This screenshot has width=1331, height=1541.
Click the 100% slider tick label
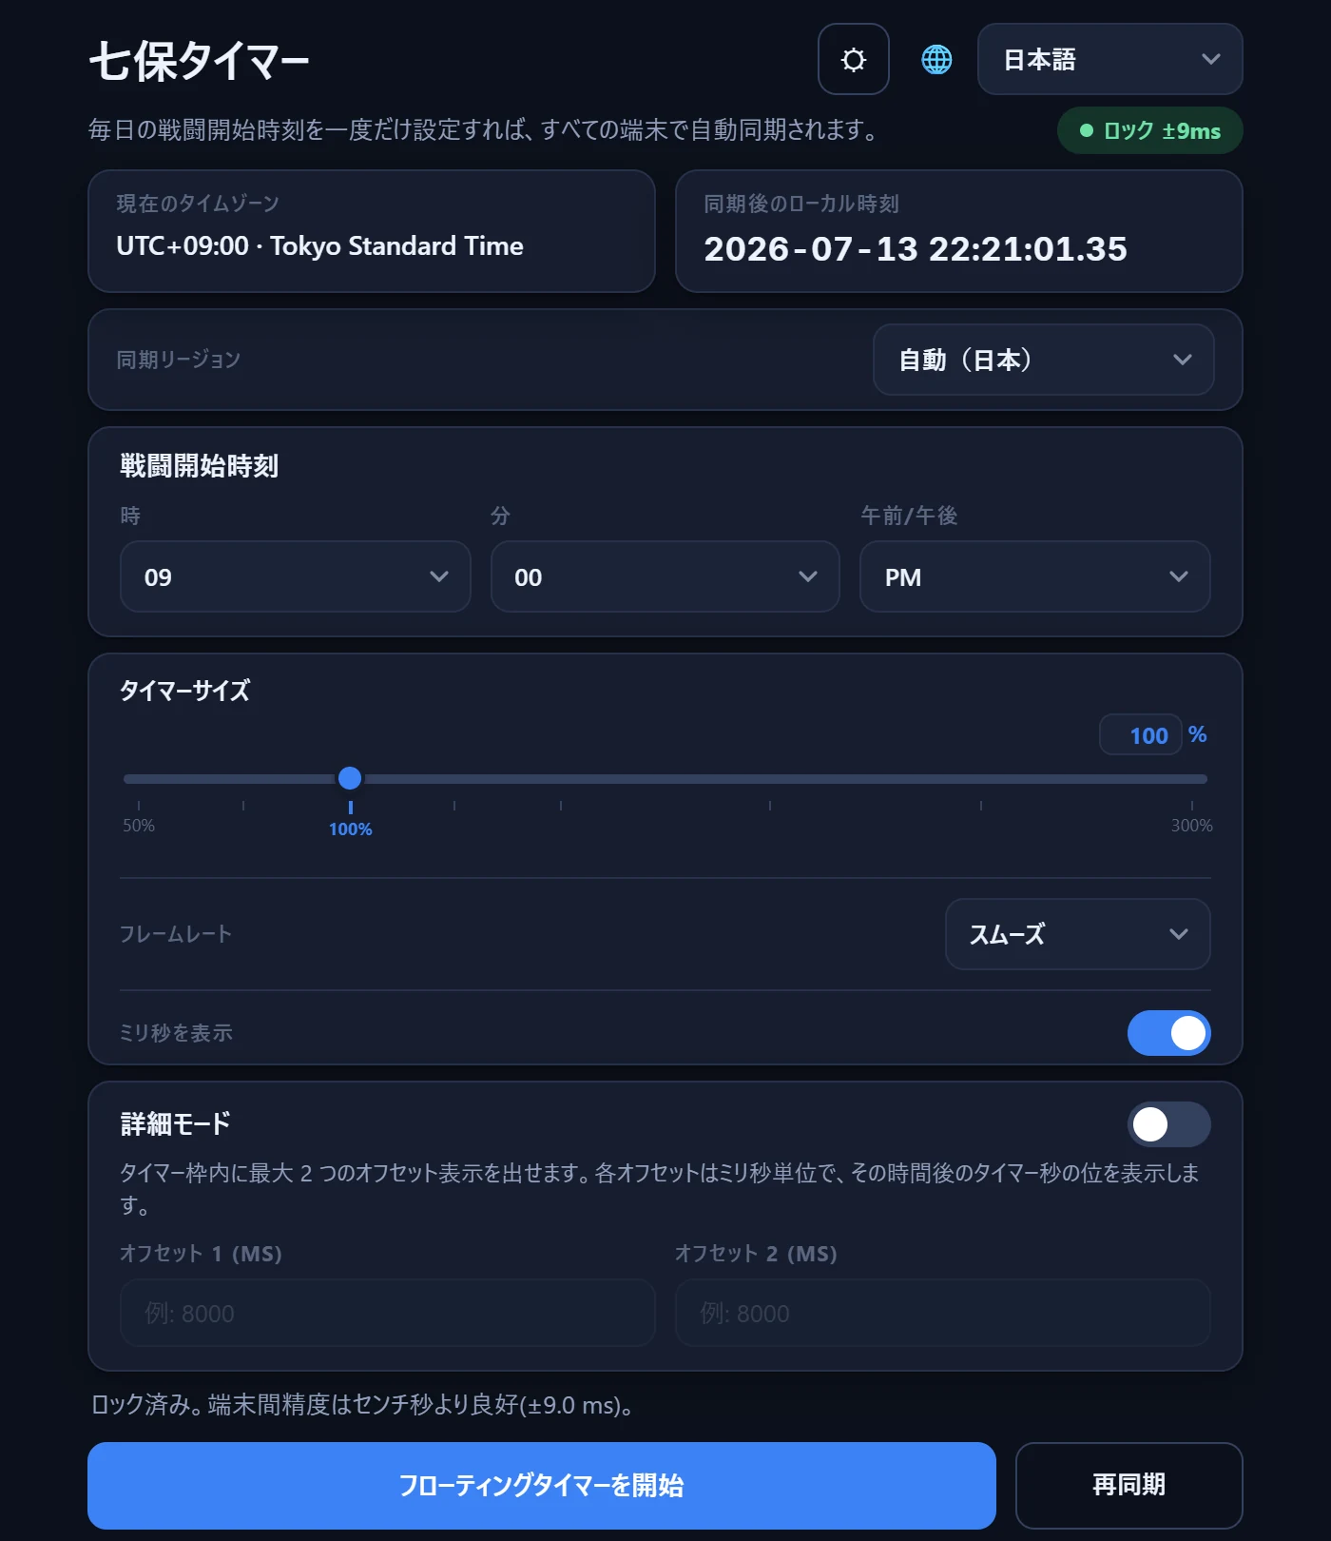(x=350, y=829)
